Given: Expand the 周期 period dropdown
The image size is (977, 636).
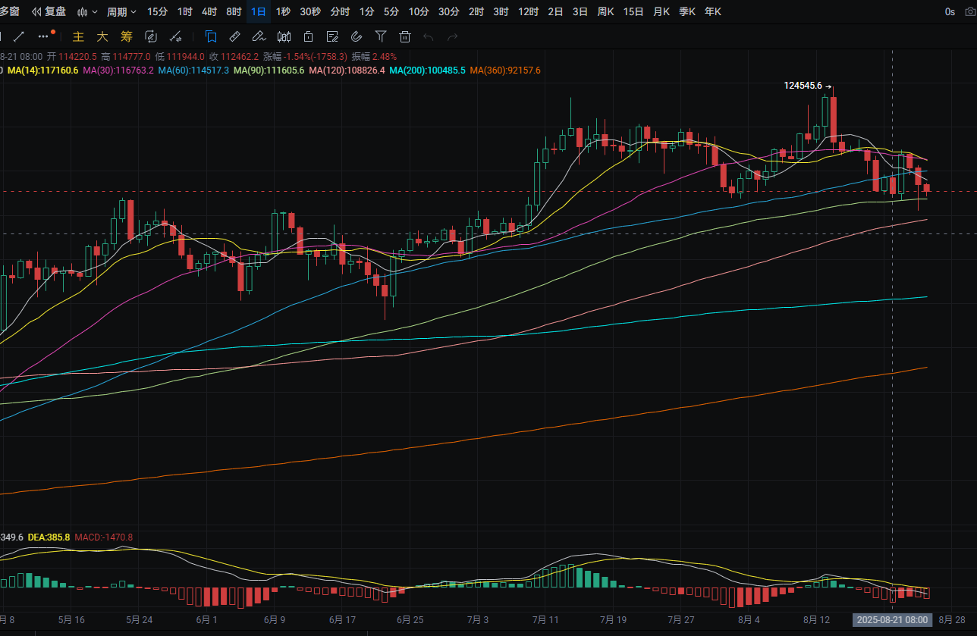Looking at the screenshot, I should point(121,11).
